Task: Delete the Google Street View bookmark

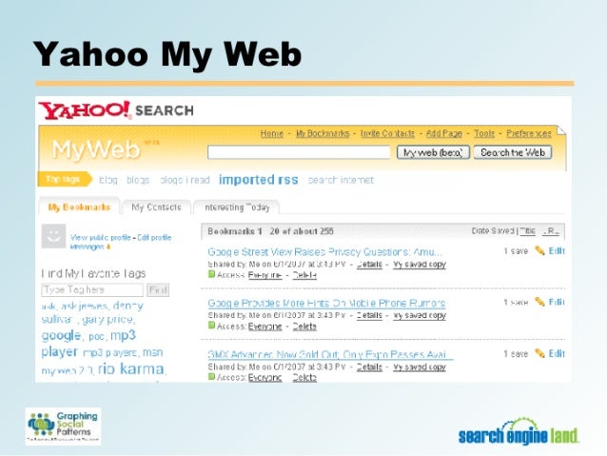Action: 304,275
